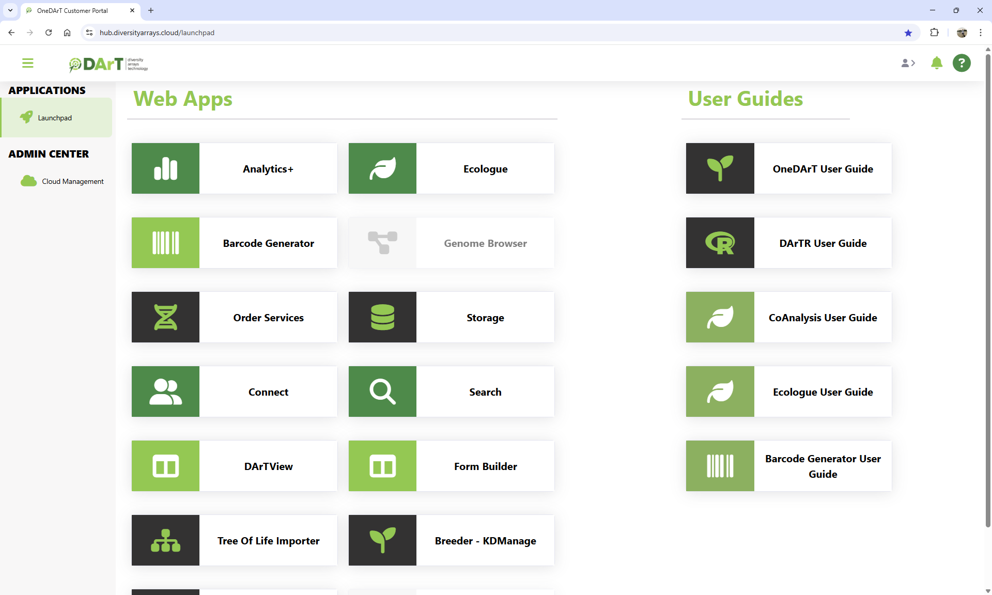992x595 pixels.
Task: Click the DArTR User Guide R icon
Action: (x=720, y=243)
